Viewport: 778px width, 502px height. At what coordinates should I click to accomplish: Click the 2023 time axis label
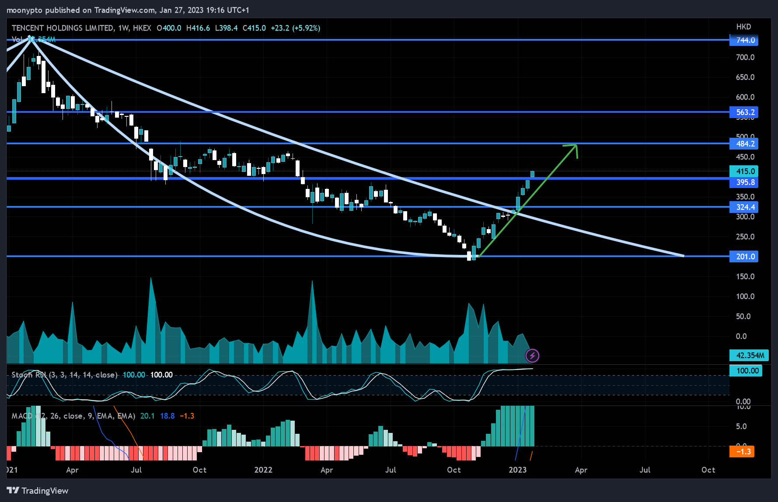[x=518, y=470]
